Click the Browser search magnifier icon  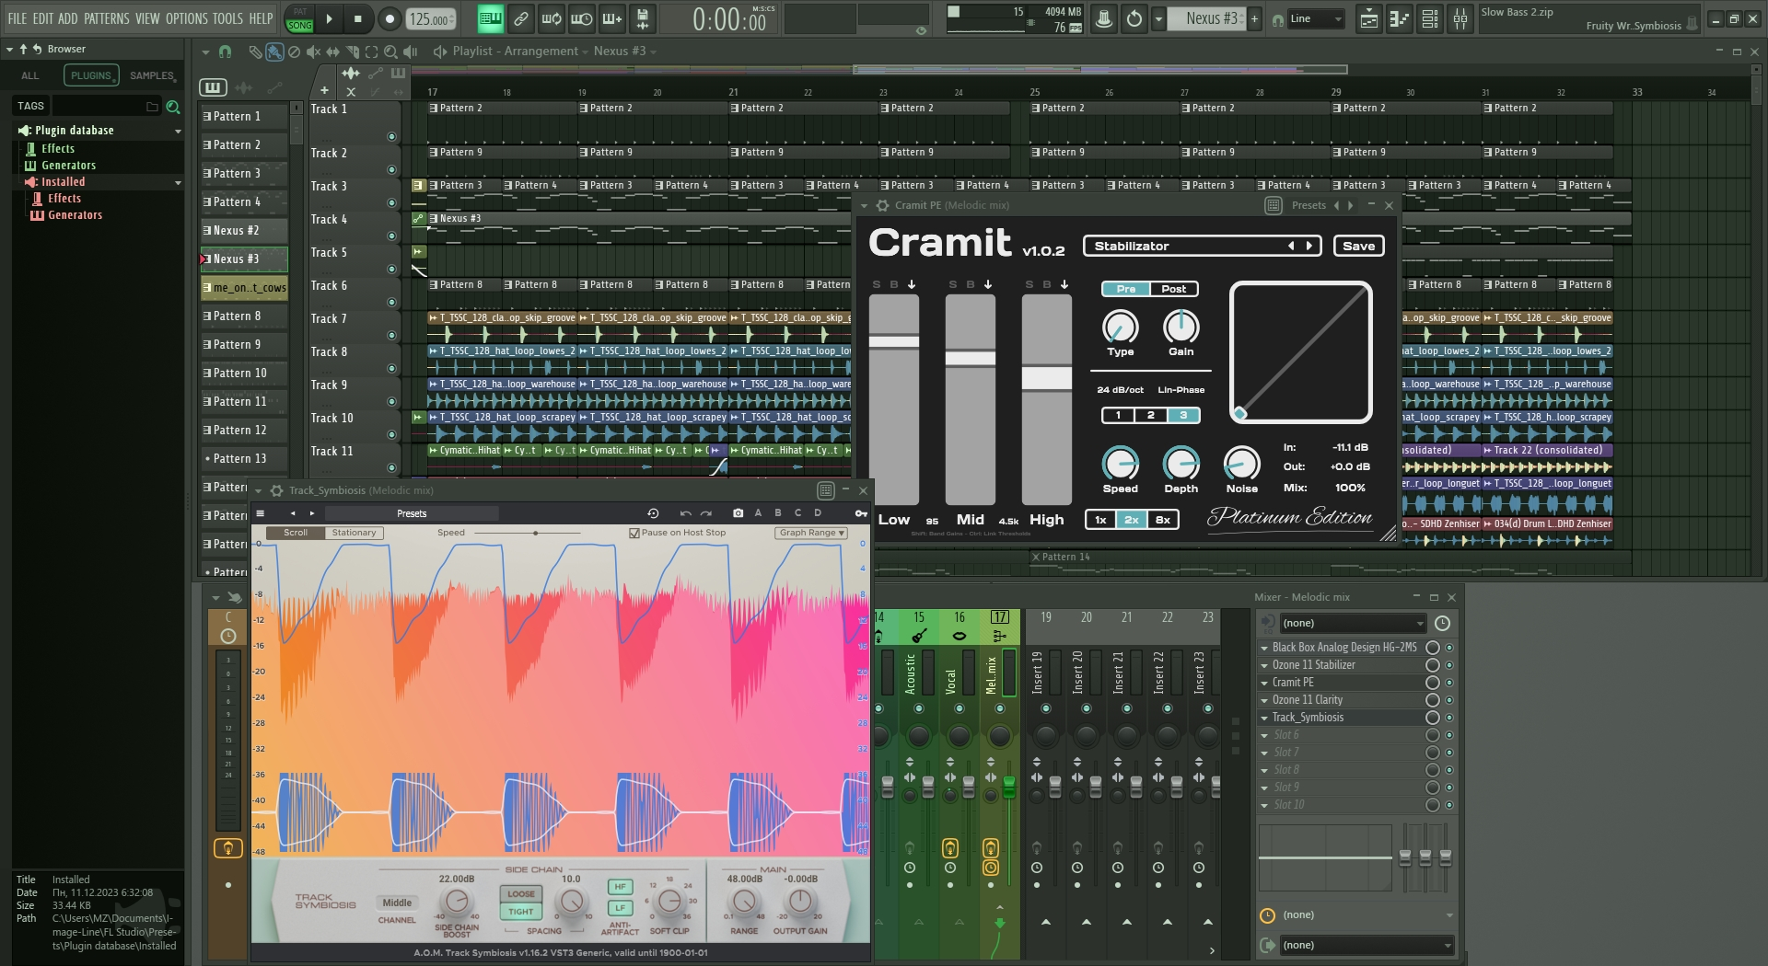point(172,107)
